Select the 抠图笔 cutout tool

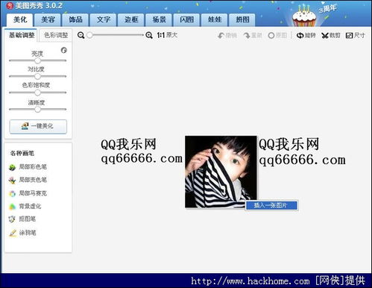pos(22,219)
